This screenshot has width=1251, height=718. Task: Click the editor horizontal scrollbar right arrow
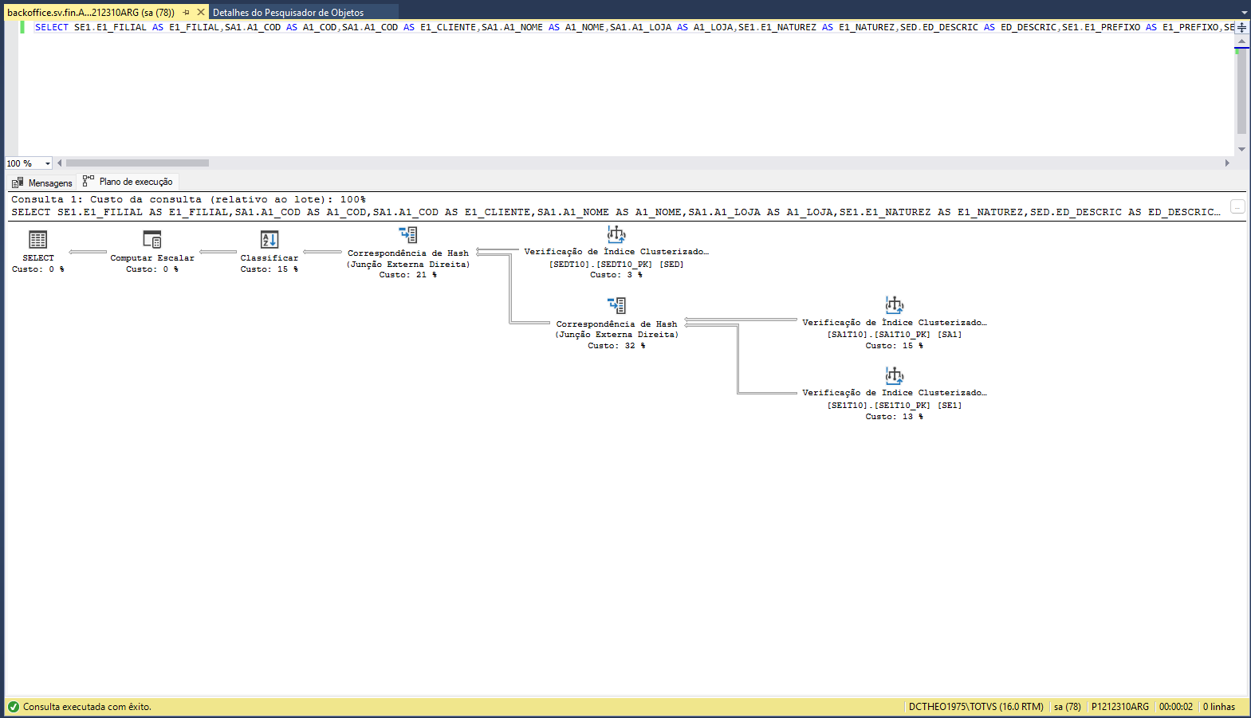[x=1227, y=163]
